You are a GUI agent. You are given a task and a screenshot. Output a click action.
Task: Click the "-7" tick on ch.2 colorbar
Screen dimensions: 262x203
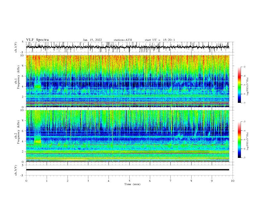click(244, 158)
